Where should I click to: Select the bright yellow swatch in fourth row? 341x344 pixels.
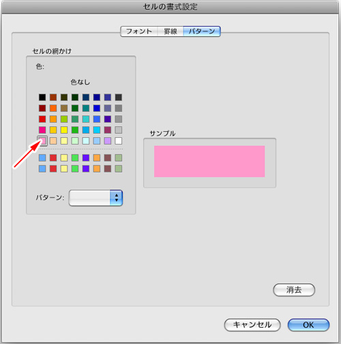pos(64,130)
